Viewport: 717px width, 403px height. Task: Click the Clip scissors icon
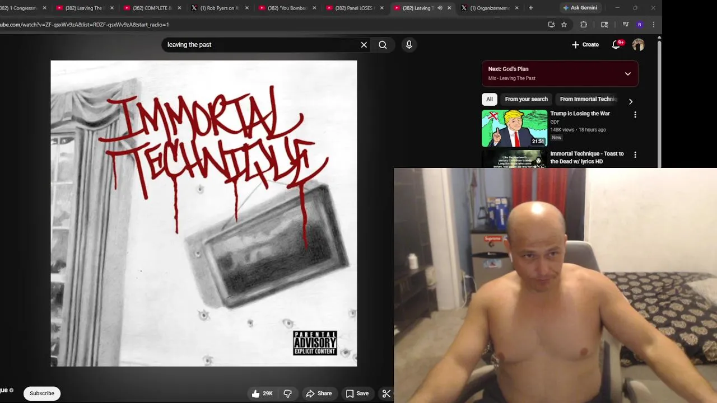[x=387, y=393]
